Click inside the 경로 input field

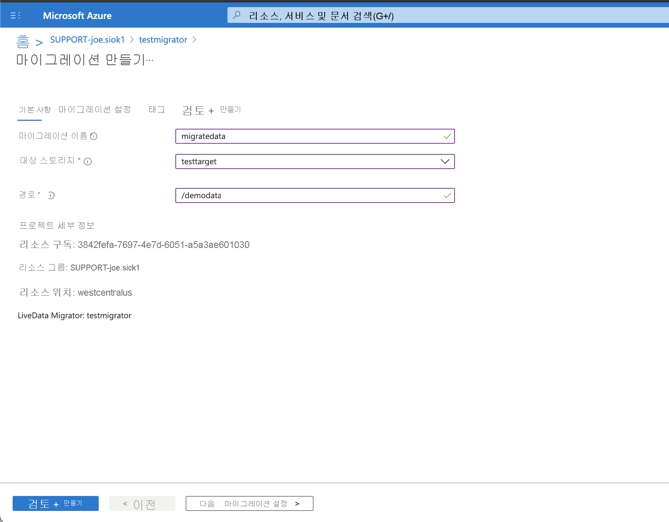coord(315,195)
